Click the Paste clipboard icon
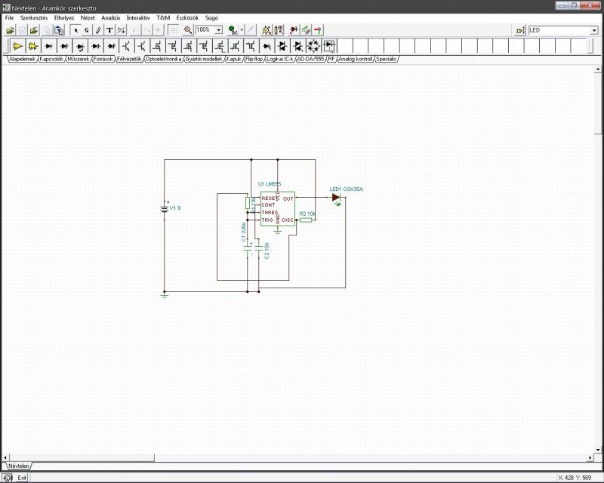The height and width of the screenshot is (483, 604). pyautogui.click(x=59, y=30)
